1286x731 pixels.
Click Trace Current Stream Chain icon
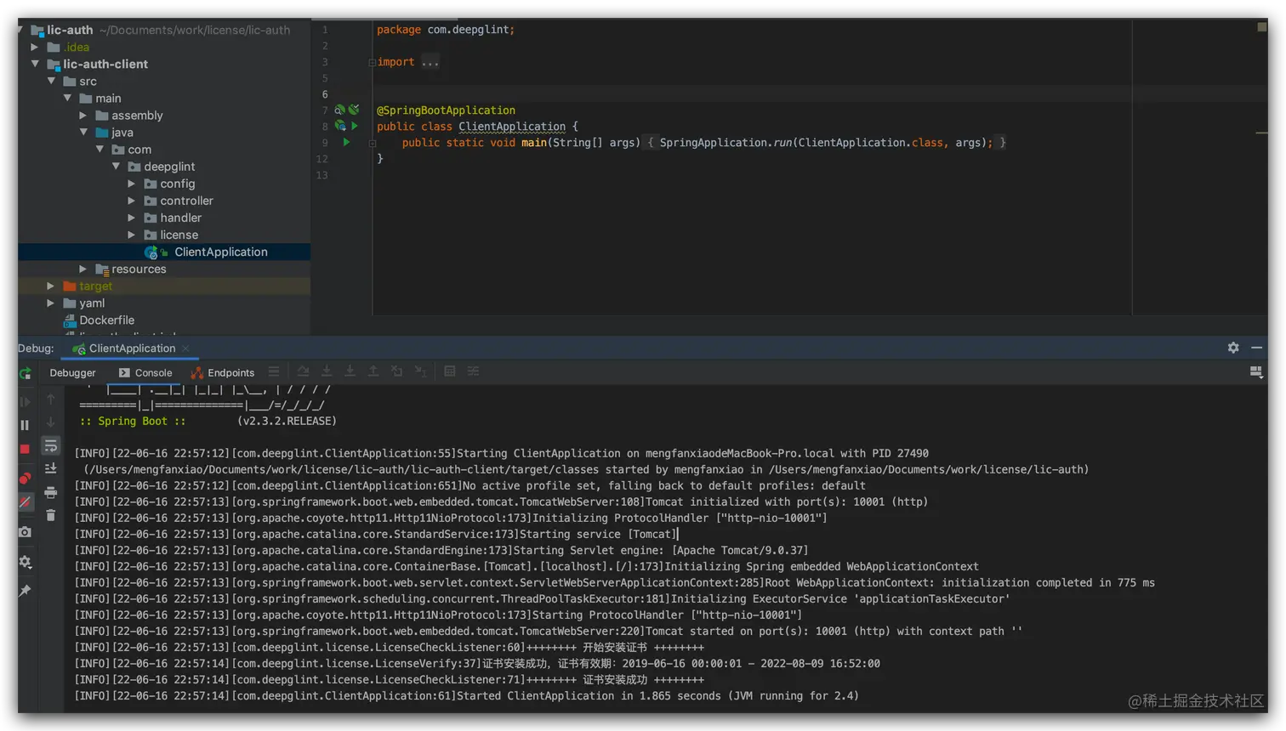point(474,371)
